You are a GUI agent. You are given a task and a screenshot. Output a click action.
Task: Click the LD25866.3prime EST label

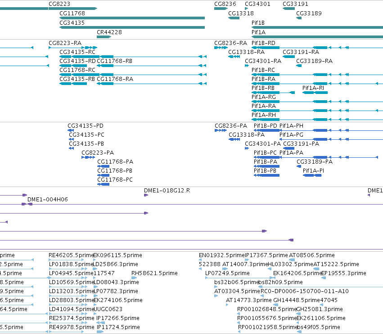pos(116,264)
